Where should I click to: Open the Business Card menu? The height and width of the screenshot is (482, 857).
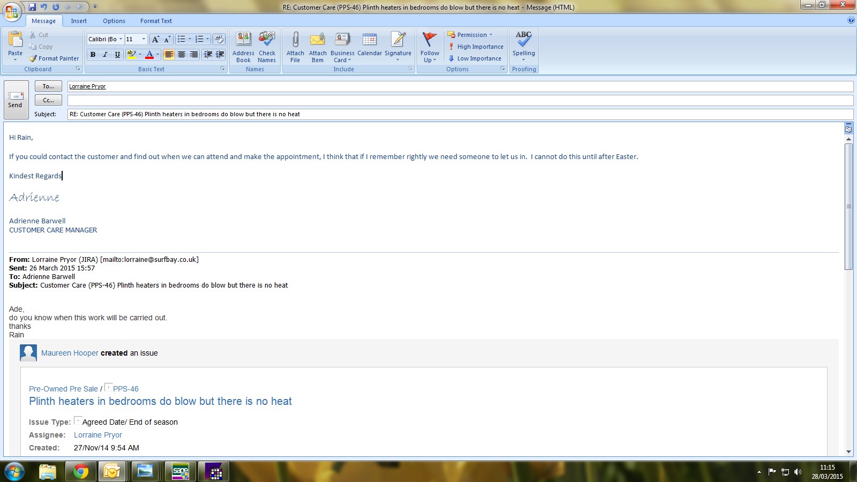point(342,47)
